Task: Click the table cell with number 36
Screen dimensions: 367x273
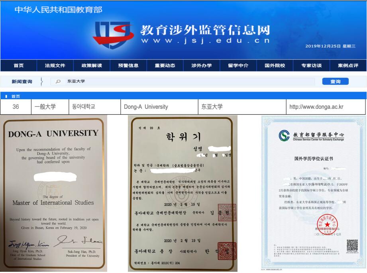Action: [16, 107]
